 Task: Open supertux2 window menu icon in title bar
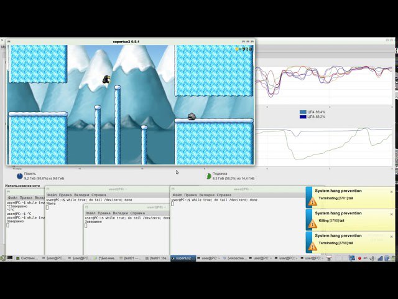coord(9,42)
